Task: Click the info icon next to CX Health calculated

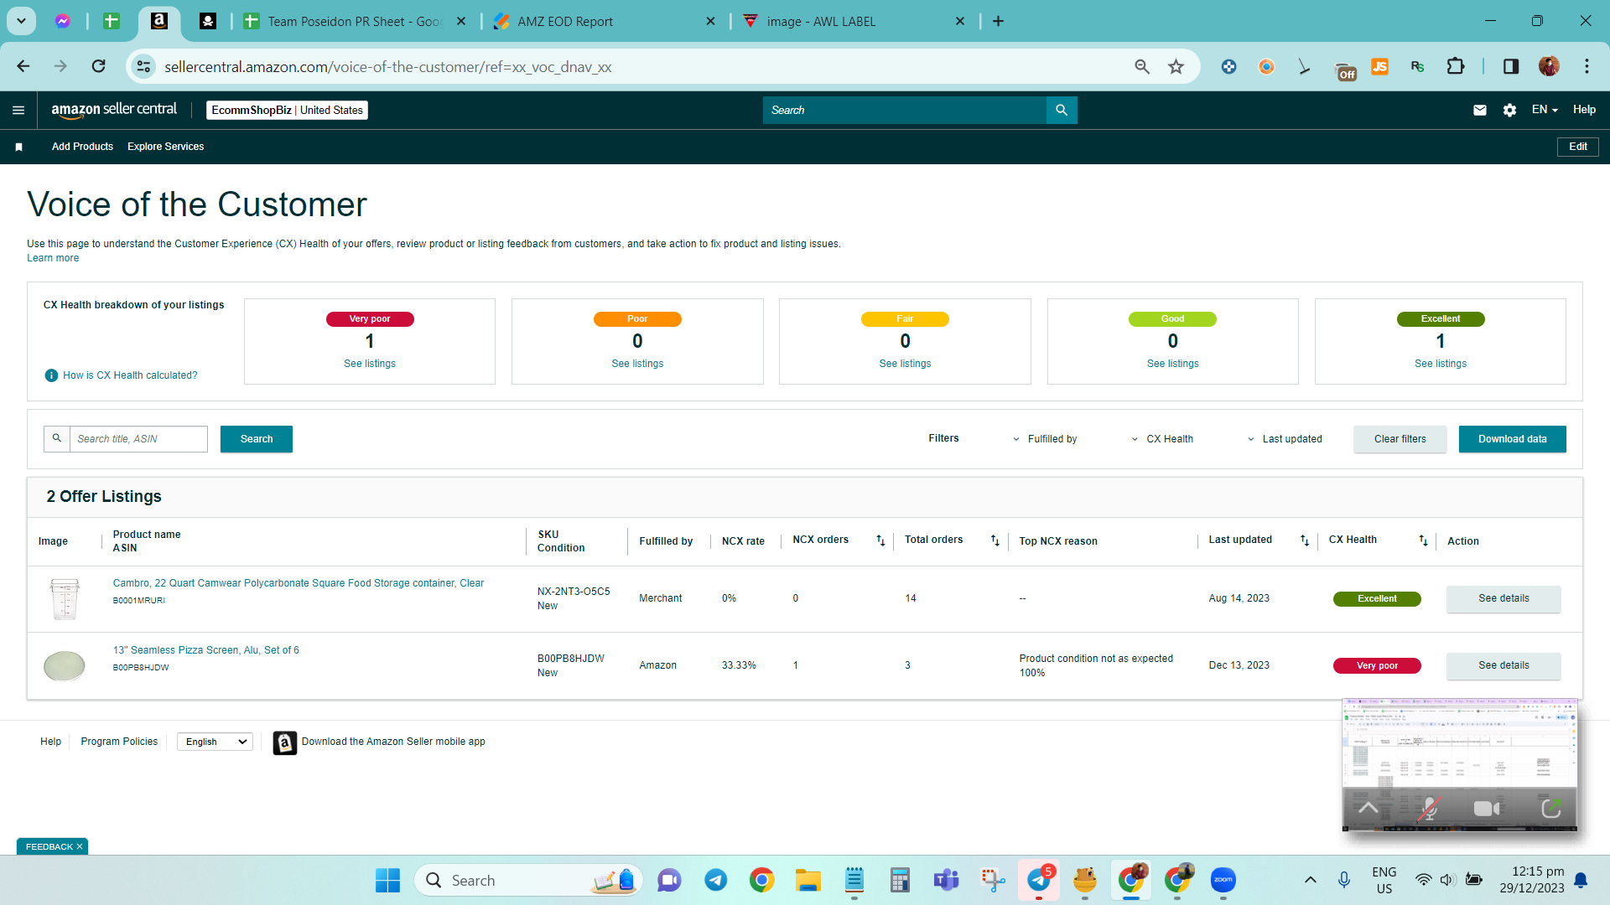Action: (x=51, y=375)
